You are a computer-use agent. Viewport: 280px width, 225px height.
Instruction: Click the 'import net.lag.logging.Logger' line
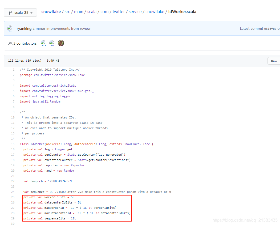45,96
